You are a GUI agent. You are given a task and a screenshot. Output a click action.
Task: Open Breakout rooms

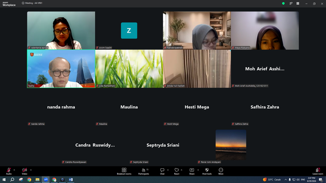(124, 171)
